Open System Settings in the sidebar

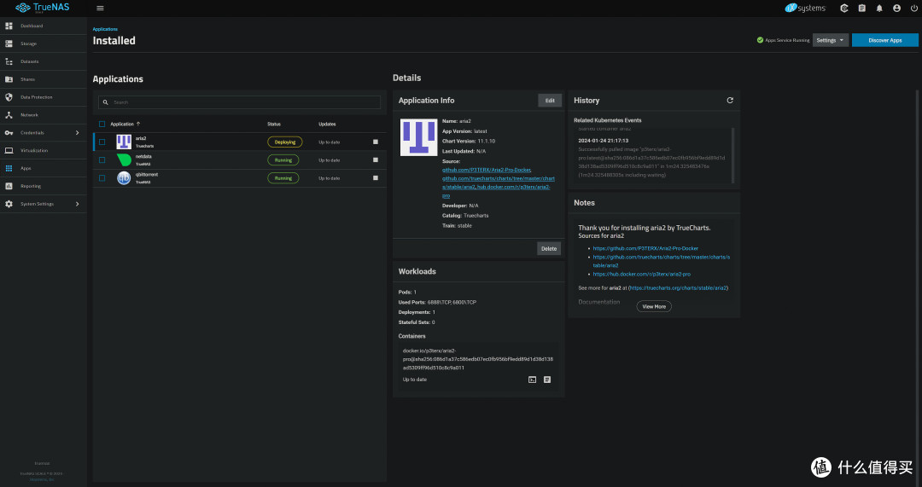coord(44,204)
